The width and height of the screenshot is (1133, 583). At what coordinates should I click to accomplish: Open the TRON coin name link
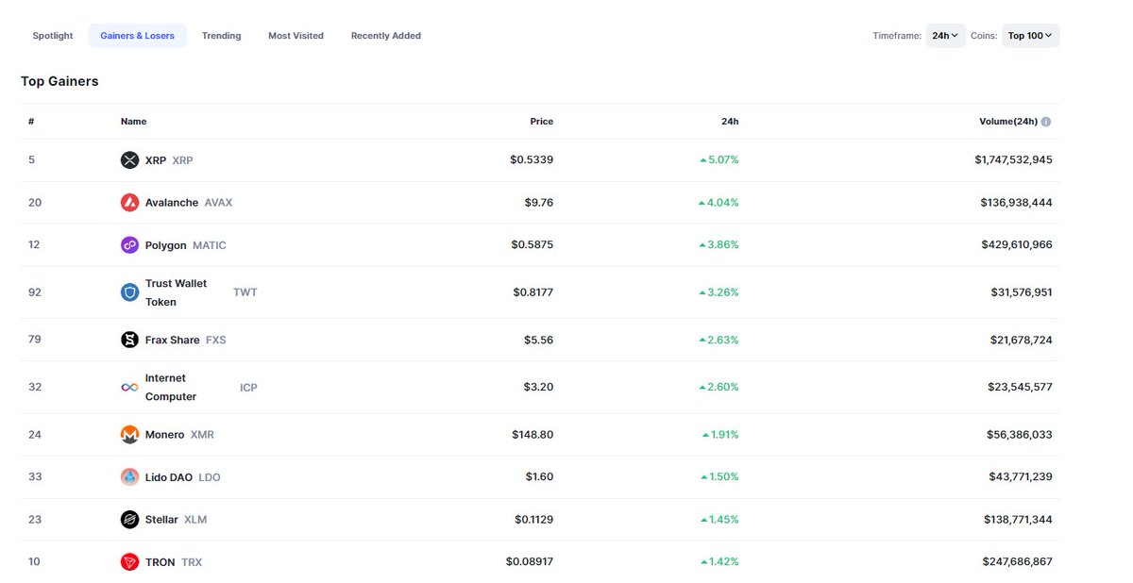coord(161,562)
